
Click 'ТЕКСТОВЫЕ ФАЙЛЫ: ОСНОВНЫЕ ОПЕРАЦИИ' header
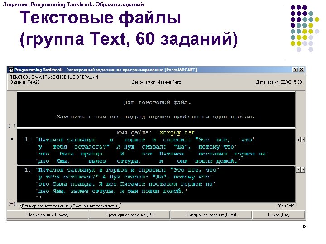click(x=54, y=77)
